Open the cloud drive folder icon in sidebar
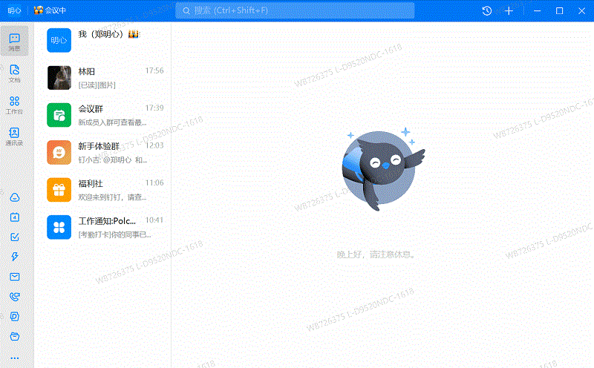 click(15, 336)
